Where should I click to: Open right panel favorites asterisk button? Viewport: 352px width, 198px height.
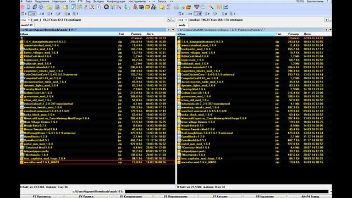pyautogui.click(x=326, y=30)
